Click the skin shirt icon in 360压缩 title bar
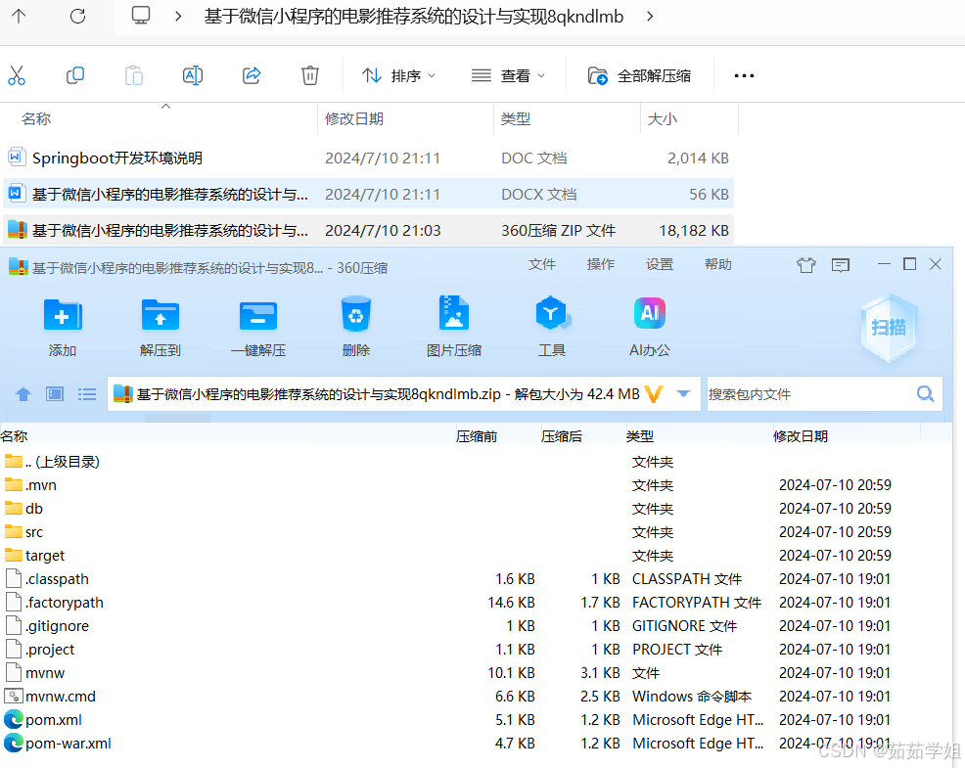Image resolution: width=965 pixels, height=768 pixels. click(806, 265)
